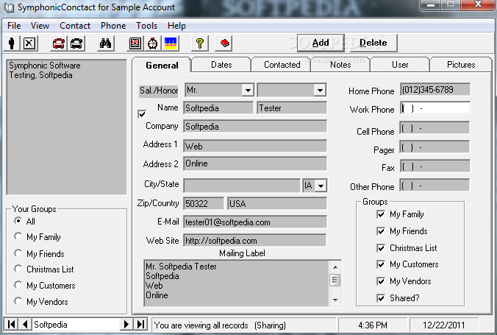The width and height of the screenshot is (497, 335).
Task: Click the Company field containing Softpedia
Action: pos(255,127)
